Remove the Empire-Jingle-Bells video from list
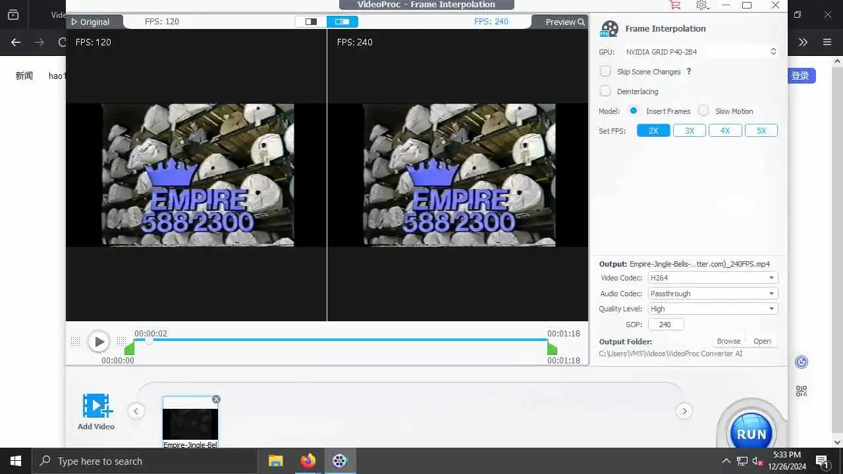Image resolution: width=843 pixels, height=474 pixels. (x=216, y=400)
